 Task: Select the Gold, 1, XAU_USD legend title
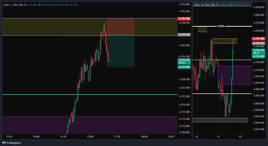click(x=13, y=5)
